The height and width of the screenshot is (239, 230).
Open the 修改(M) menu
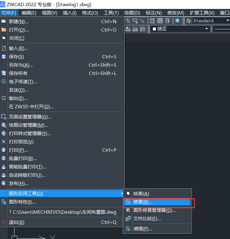(176, 13)
